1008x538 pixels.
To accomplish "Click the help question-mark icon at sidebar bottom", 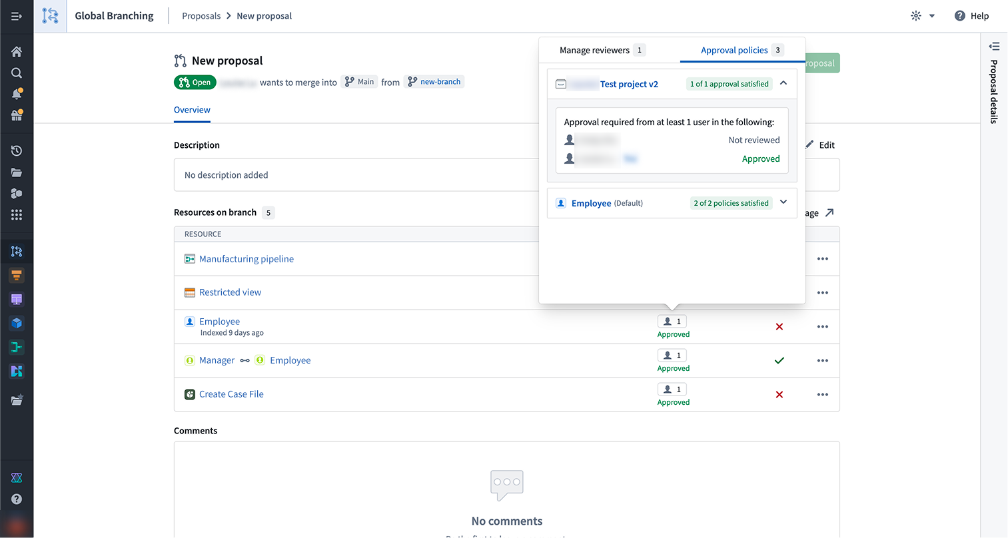I will pyautogui.click(x=17, y=499).
